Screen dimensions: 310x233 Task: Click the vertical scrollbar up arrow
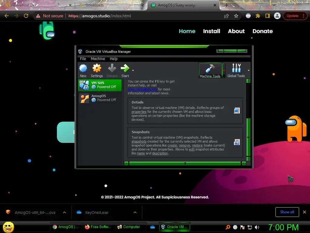point(249,81)
